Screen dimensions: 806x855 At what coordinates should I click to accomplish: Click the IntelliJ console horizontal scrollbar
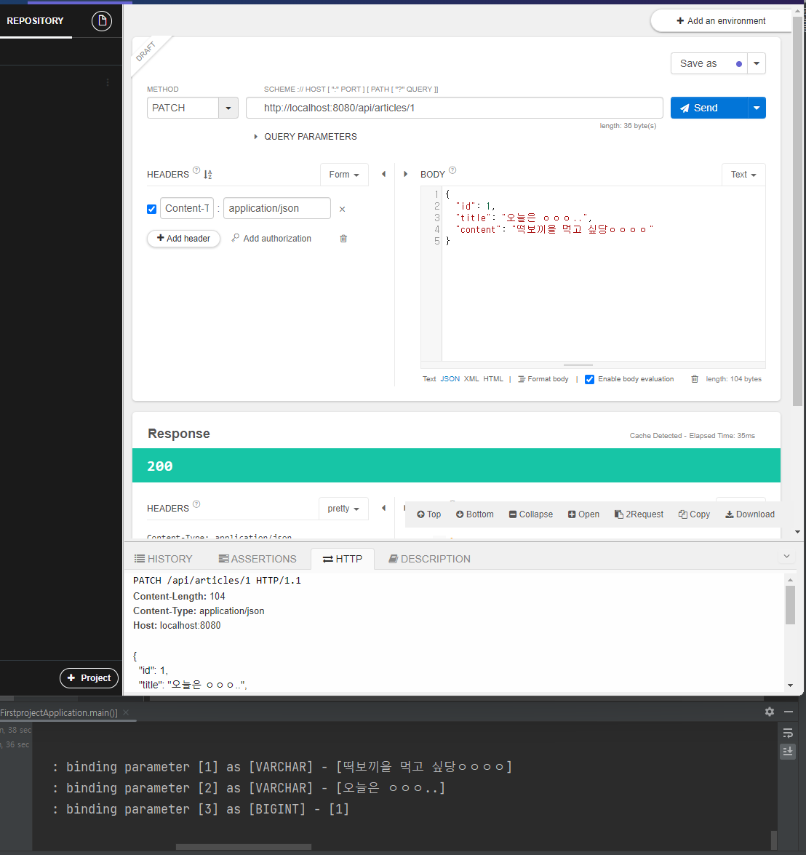pyautogui.click(x=244, y=847)
